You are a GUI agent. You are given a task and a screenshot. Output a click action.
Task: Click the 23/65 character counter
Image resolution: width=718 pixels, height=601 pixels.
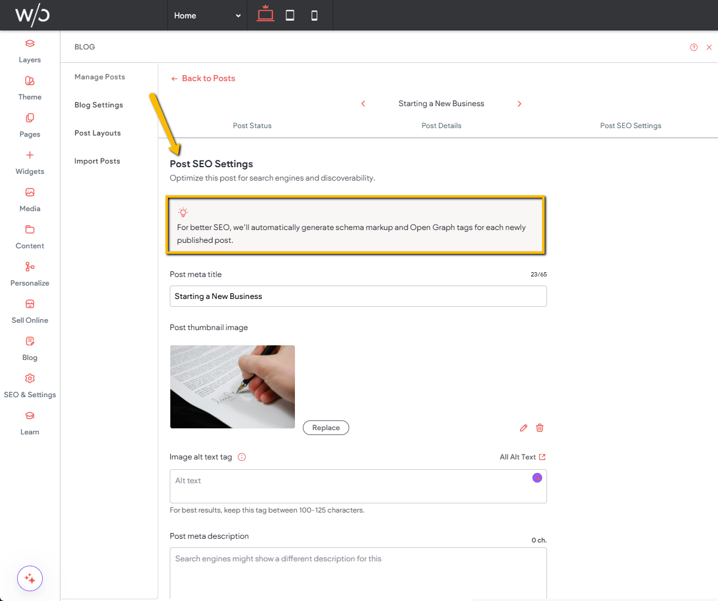pos(538,274)
